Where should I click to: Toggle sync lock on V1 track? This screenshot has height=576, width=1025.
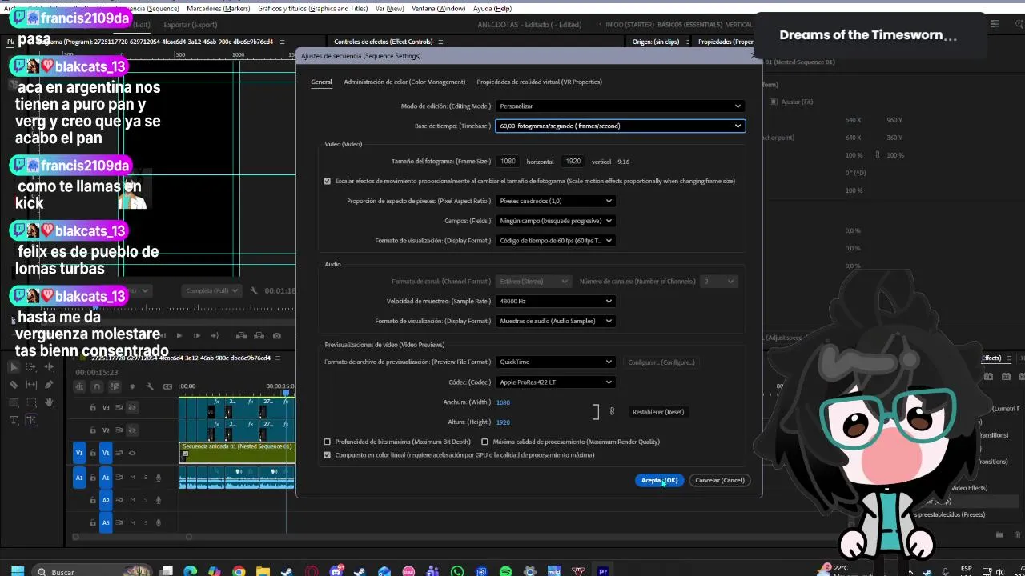coord(119,453)
